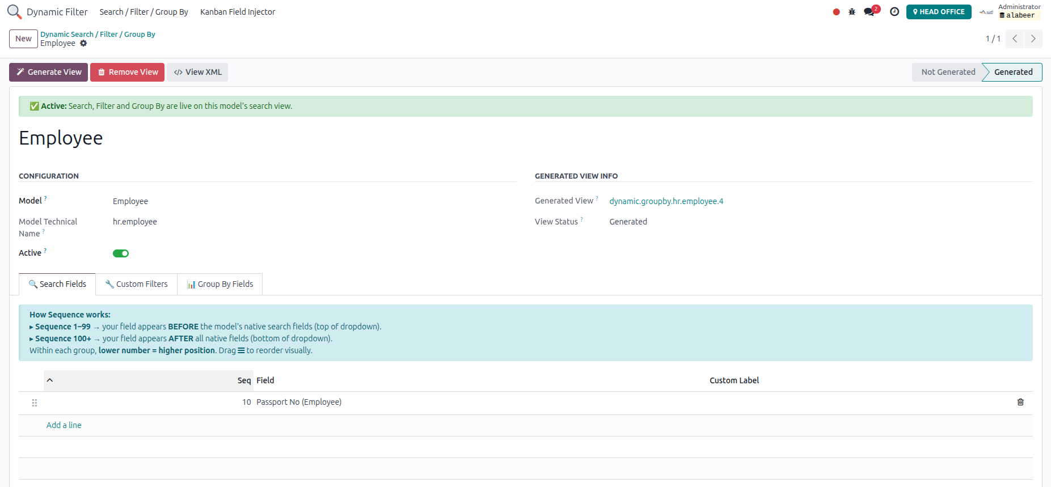Click the Model field help question mark

[x=45, y=198]
